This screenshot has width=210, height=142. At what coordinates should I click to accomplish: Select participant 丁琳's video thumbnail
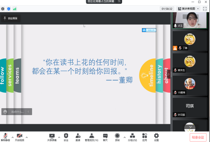pos(189,40)
